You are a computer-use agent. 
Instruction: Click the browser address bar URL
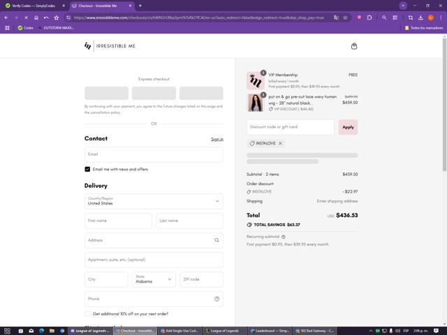coord(198,17)
